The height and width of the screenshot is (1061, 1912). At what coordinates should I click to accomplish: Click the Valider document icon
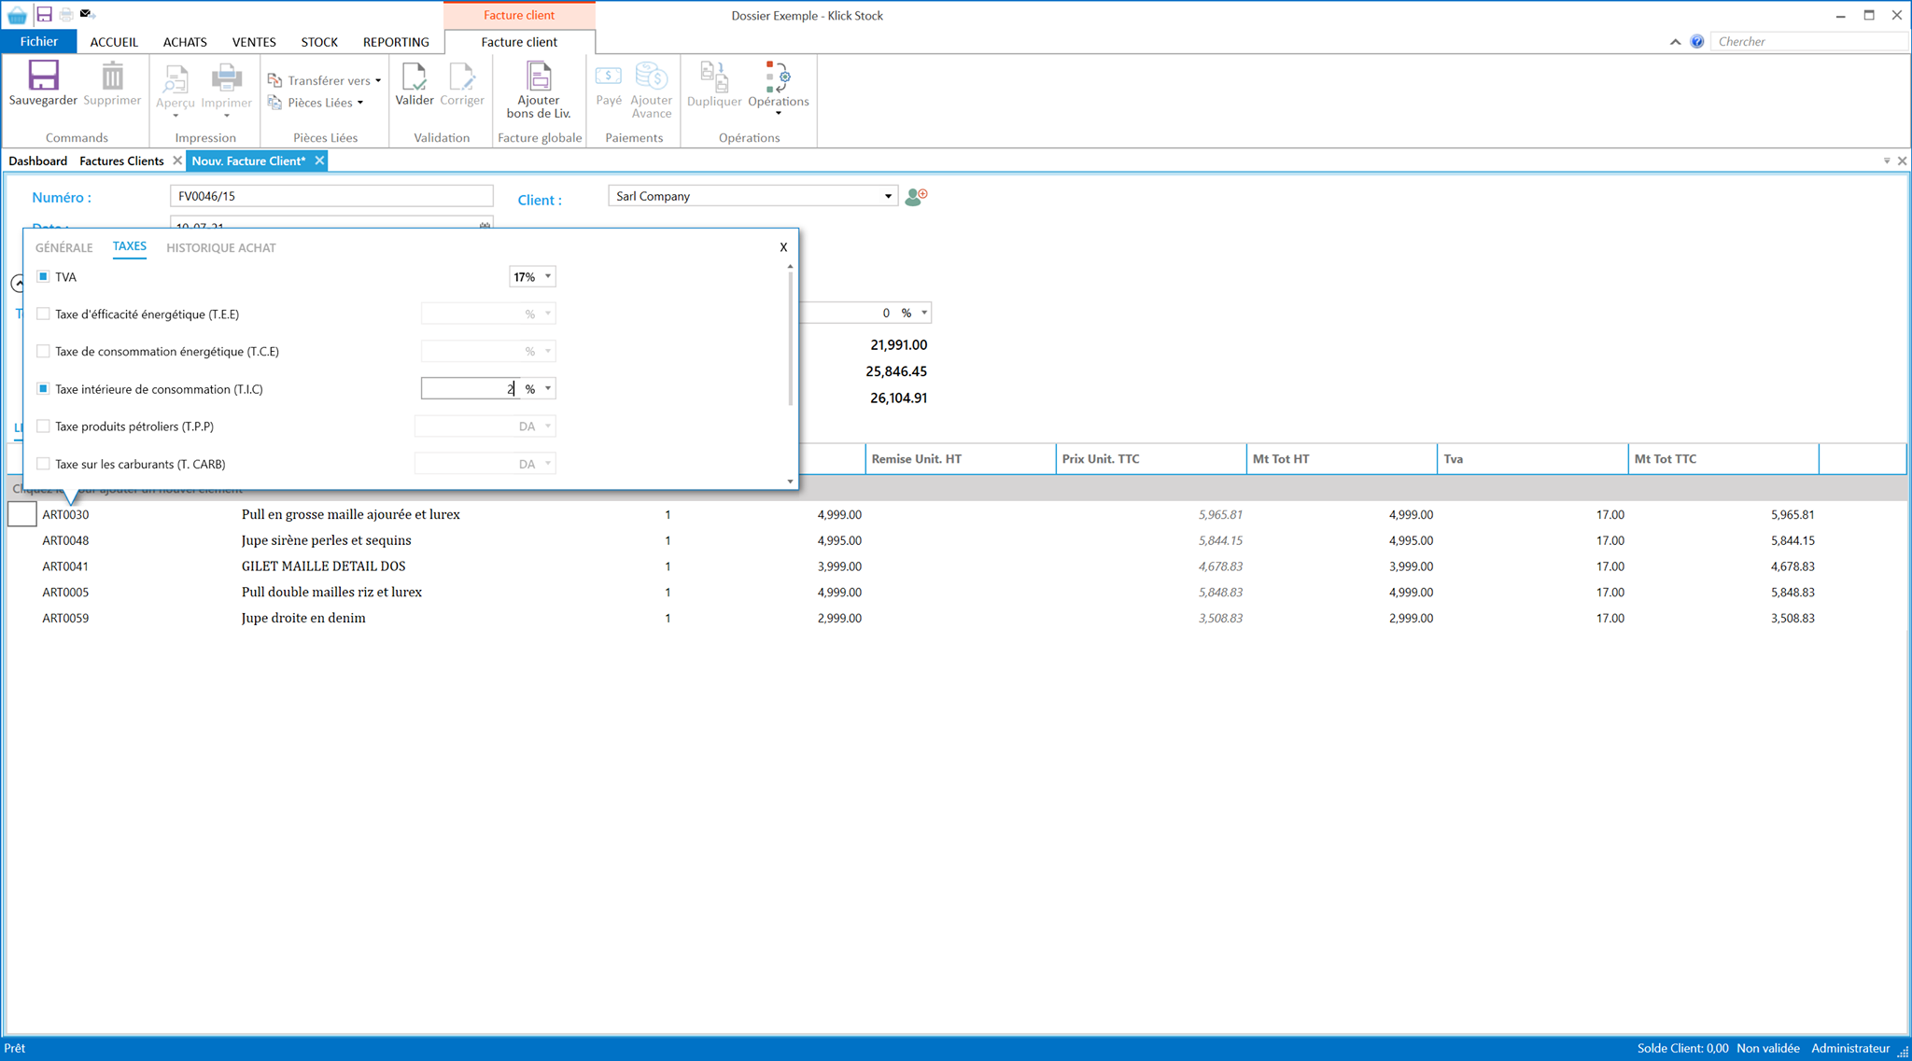415,77
